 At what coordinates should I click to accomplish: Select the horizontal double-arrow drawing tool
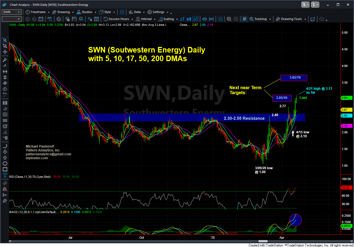[x=5, y=72]
